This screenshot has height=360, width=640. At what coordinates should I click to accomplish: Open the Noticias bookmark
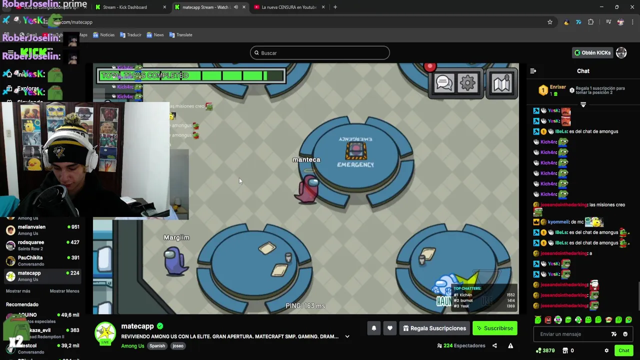click(103, 35)
